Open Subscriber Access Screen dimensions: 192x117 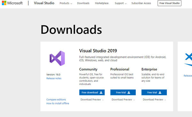(x=141, y=3)
